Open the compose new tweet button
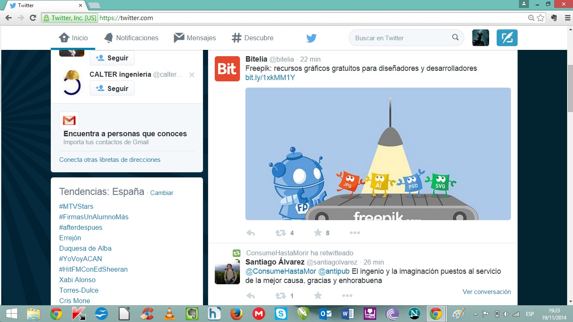This screenshot has height=322, width=573. click(x=507, y=38)
